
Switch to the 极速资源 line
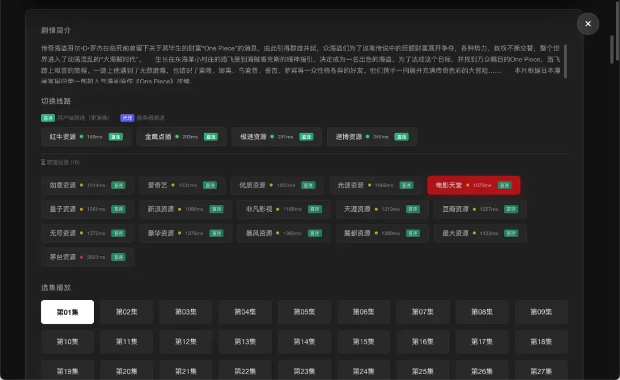tap(253, 137)
